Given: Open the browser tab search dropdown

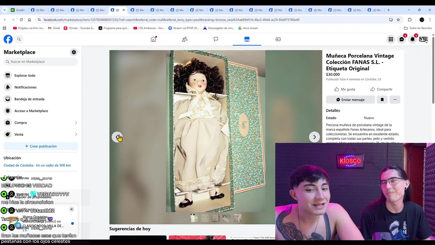Looking at the screenshot, I should pyautogui.click(x=4, y=10).
